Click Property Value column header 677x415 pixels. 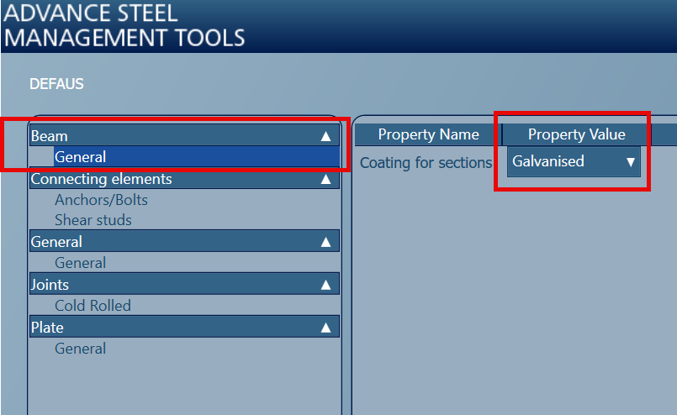pyautogui.click(x=576, y=134)
